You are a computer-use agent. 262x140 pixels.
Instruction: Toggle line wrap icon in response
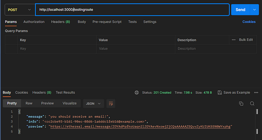111,104
